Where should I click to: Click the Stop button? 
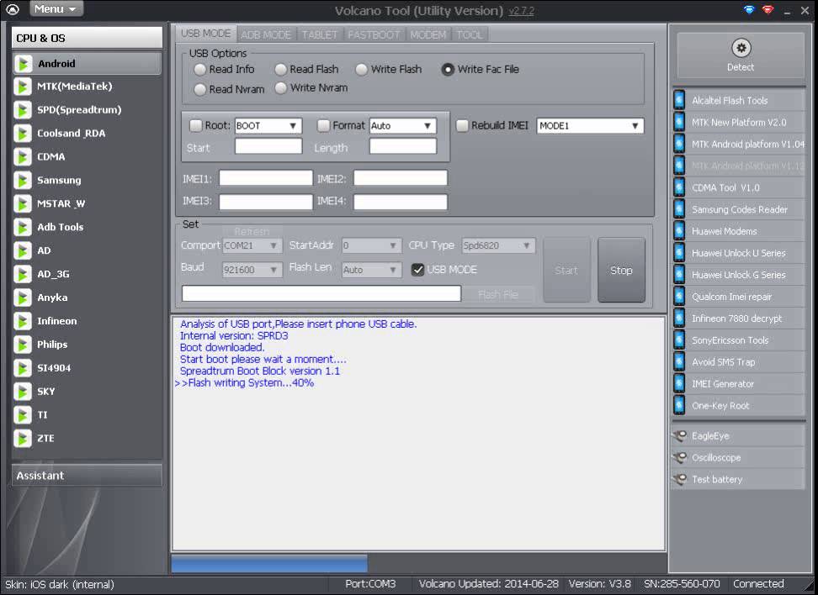[x=621, y=270]
